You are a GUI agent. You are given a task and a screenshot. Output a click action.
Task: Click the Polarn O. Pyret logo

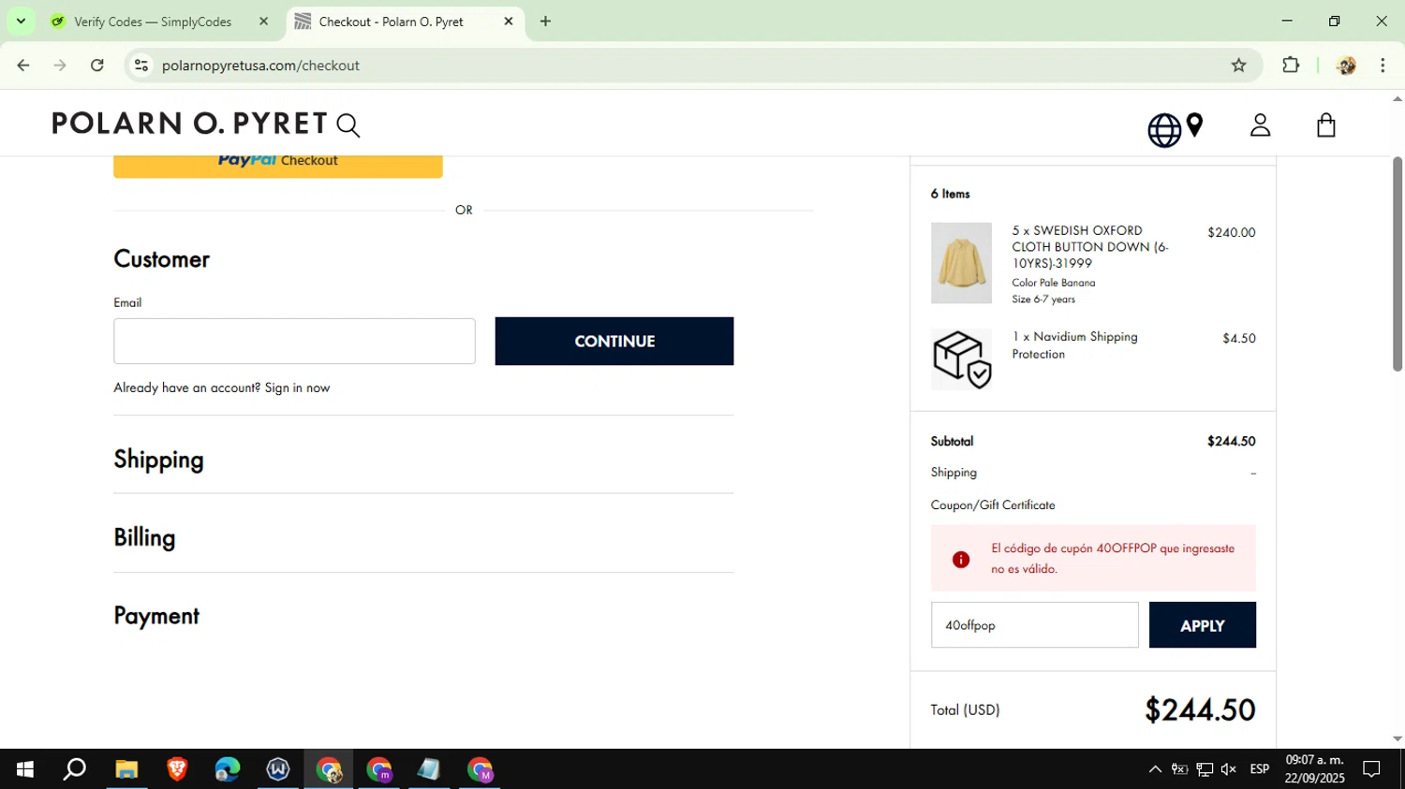click(x=190, y=124)
